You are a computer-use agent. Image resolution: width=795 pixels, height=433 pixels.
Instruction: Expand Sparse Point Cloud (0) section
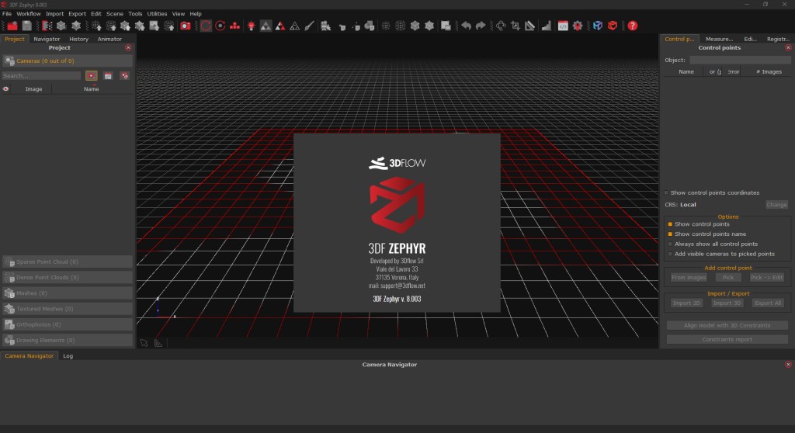click(x=68, y=262)
